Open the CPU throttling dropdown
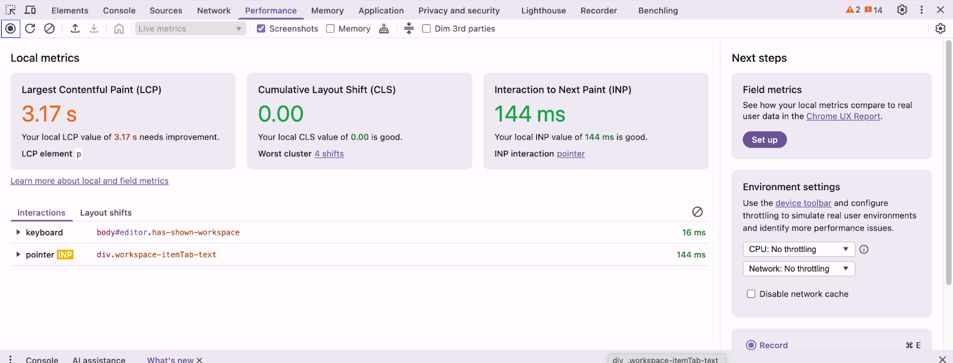This screenshot has width=953, height=363. [798, 250]
